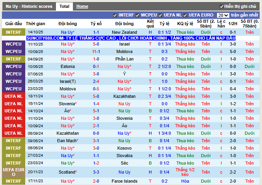Click Đan Mạch* team name
Screen dimensions: 262x185
coord(68,141)
